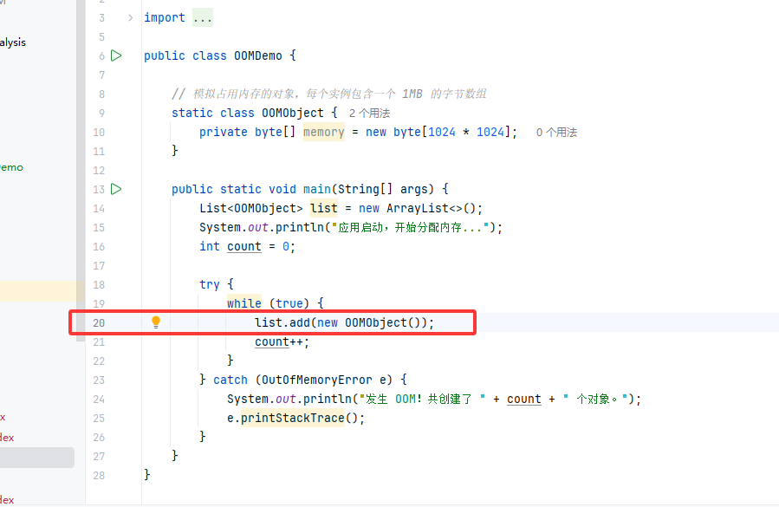The image size is (779, 507).
Task: Click line number 20 in the gutter
Action: 98,322
